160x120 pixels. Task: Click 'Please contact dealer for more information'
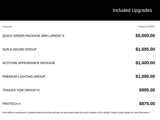coord(130,112)
